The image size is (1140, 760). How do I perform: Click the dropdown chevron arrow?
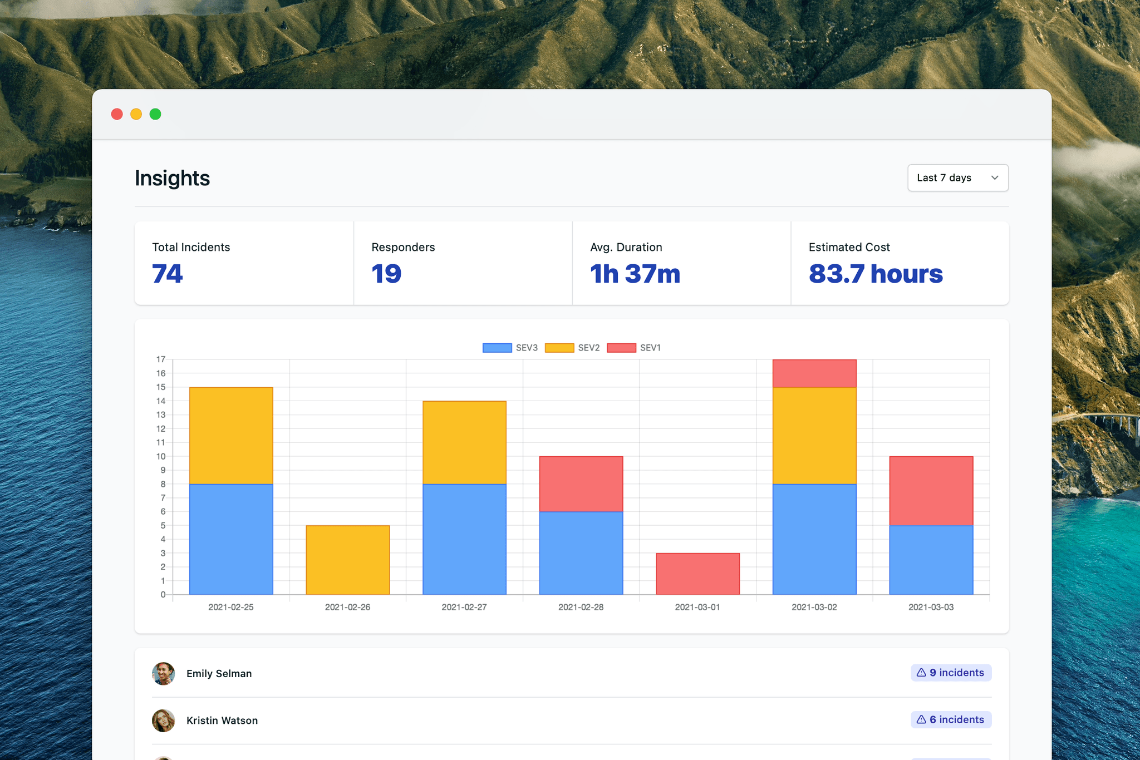[995, 177]
